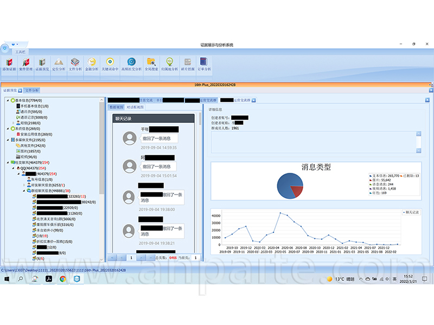Click the 高频社交分析 icon
The height and width of the screenshot is (325, 434).
[x=131, y=64]
